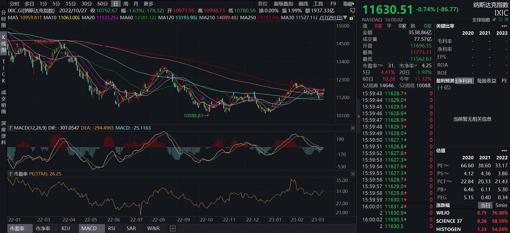Viewport: 510px width, 233px height.
Task: Close the 市盈率 PE indicator panel
Action: point(353,174)
